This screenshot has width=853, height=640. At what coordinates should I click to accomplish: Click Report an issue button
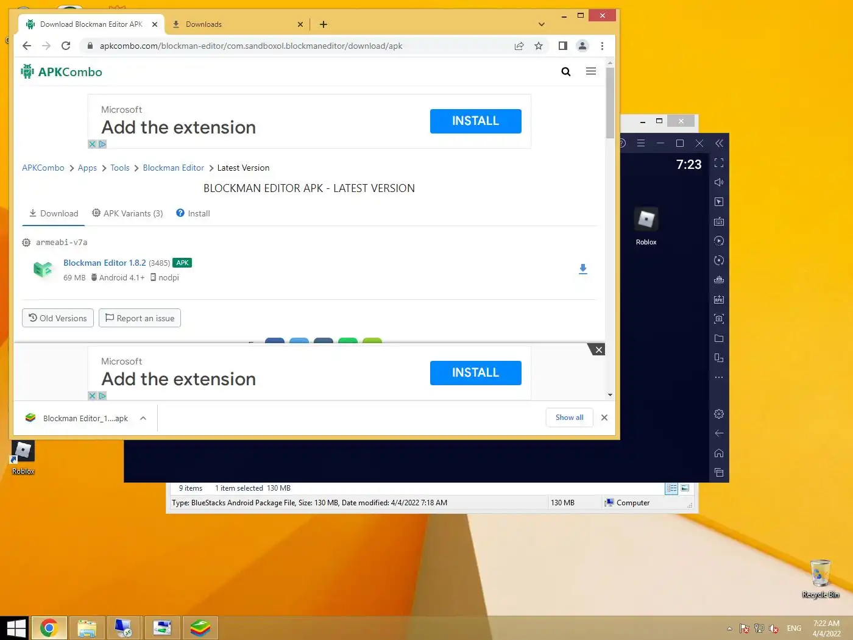click(140, 318)
